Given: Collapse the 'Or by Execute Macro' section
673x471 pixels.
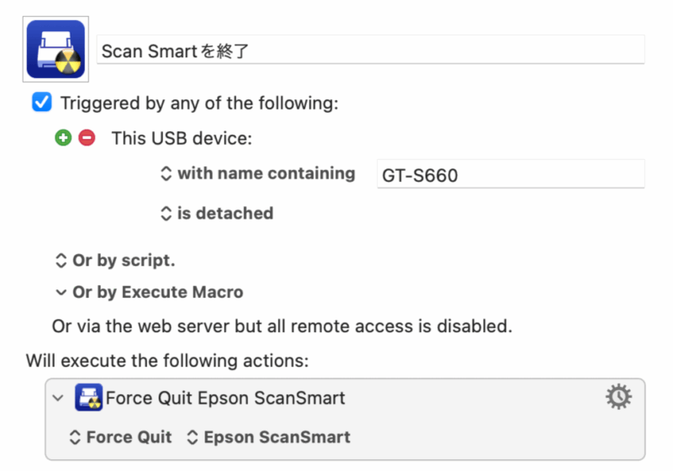Looking at the screenshot, I should coord(61,293).
